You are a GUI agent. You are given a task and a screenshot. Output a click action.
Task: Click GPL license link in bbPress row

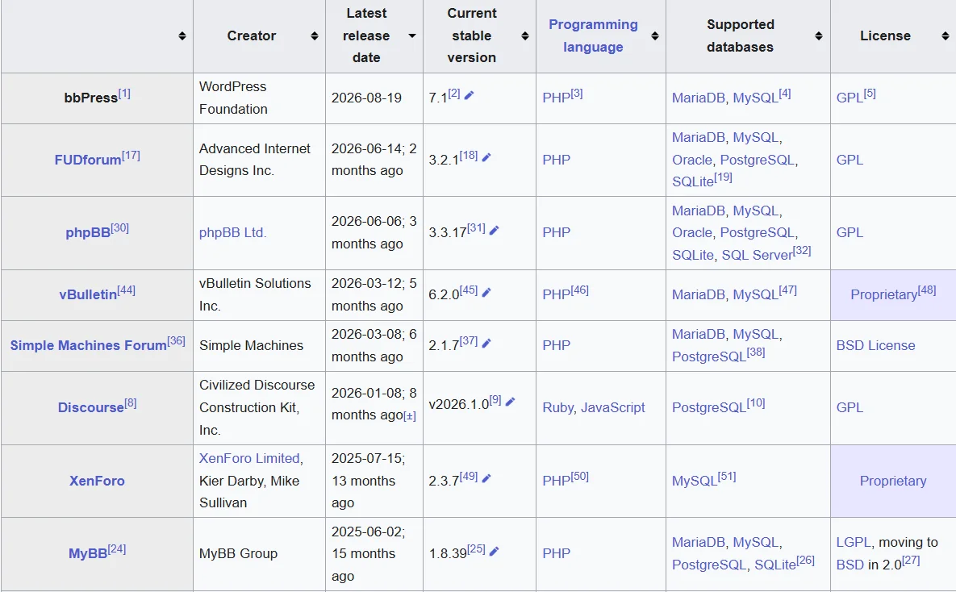click(850, 98)
